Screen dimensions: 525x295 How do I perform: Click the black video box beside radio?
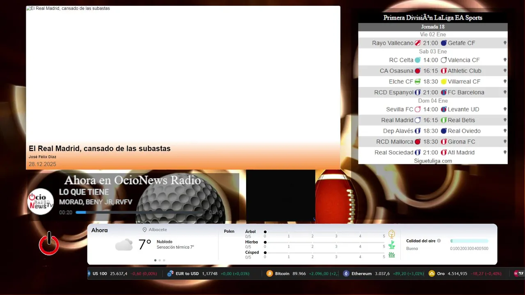281,196
